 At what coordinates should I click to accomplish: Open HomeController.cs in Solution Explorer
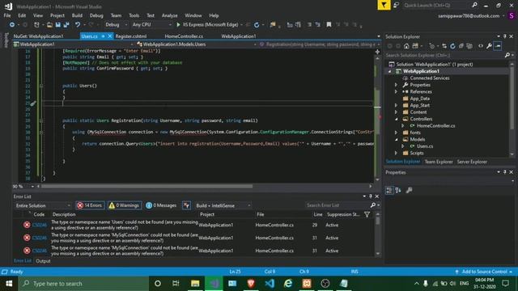[x=435, y=126]
